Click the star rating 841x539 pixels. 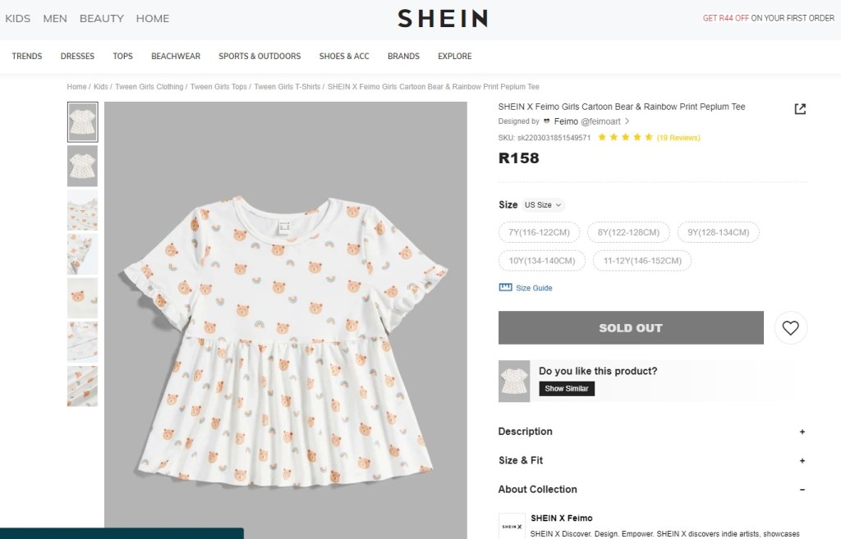(625, 138)
